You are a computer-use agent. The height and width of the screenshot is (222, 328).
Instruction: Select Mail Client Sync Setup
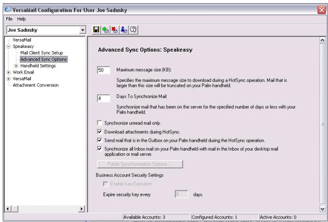click(x=42, y=53)
